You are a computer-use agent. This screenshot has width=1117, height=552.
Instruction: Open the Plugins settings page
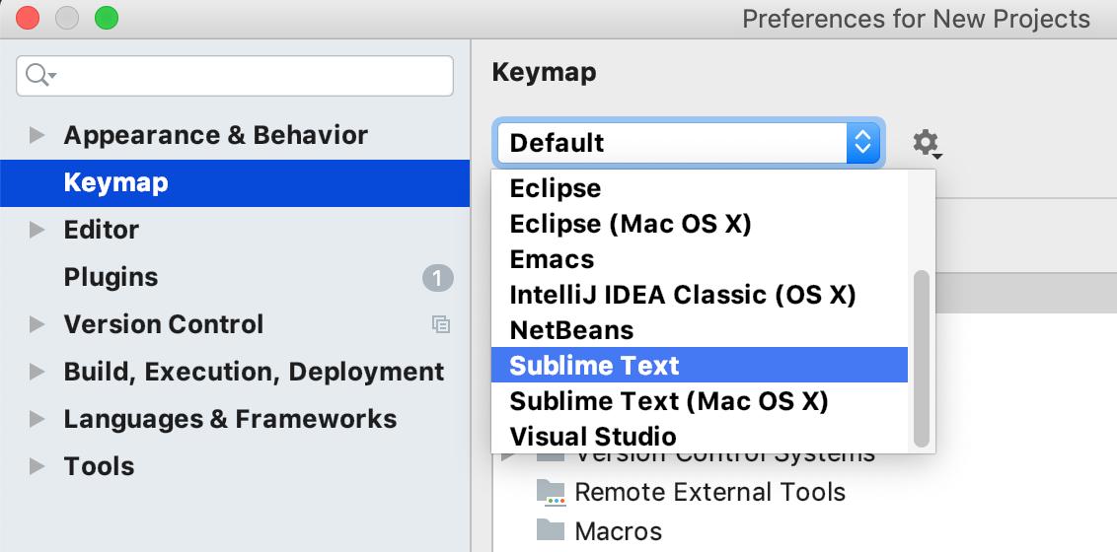[x=112, y=277]
